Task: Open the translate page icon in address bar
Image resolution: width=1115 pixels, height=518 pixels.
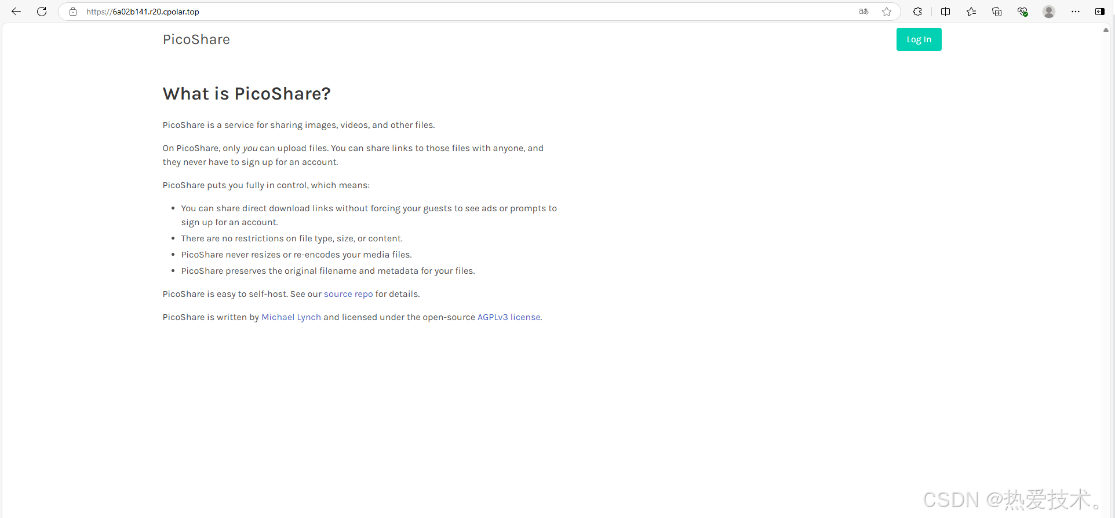Action: point(863,12)
